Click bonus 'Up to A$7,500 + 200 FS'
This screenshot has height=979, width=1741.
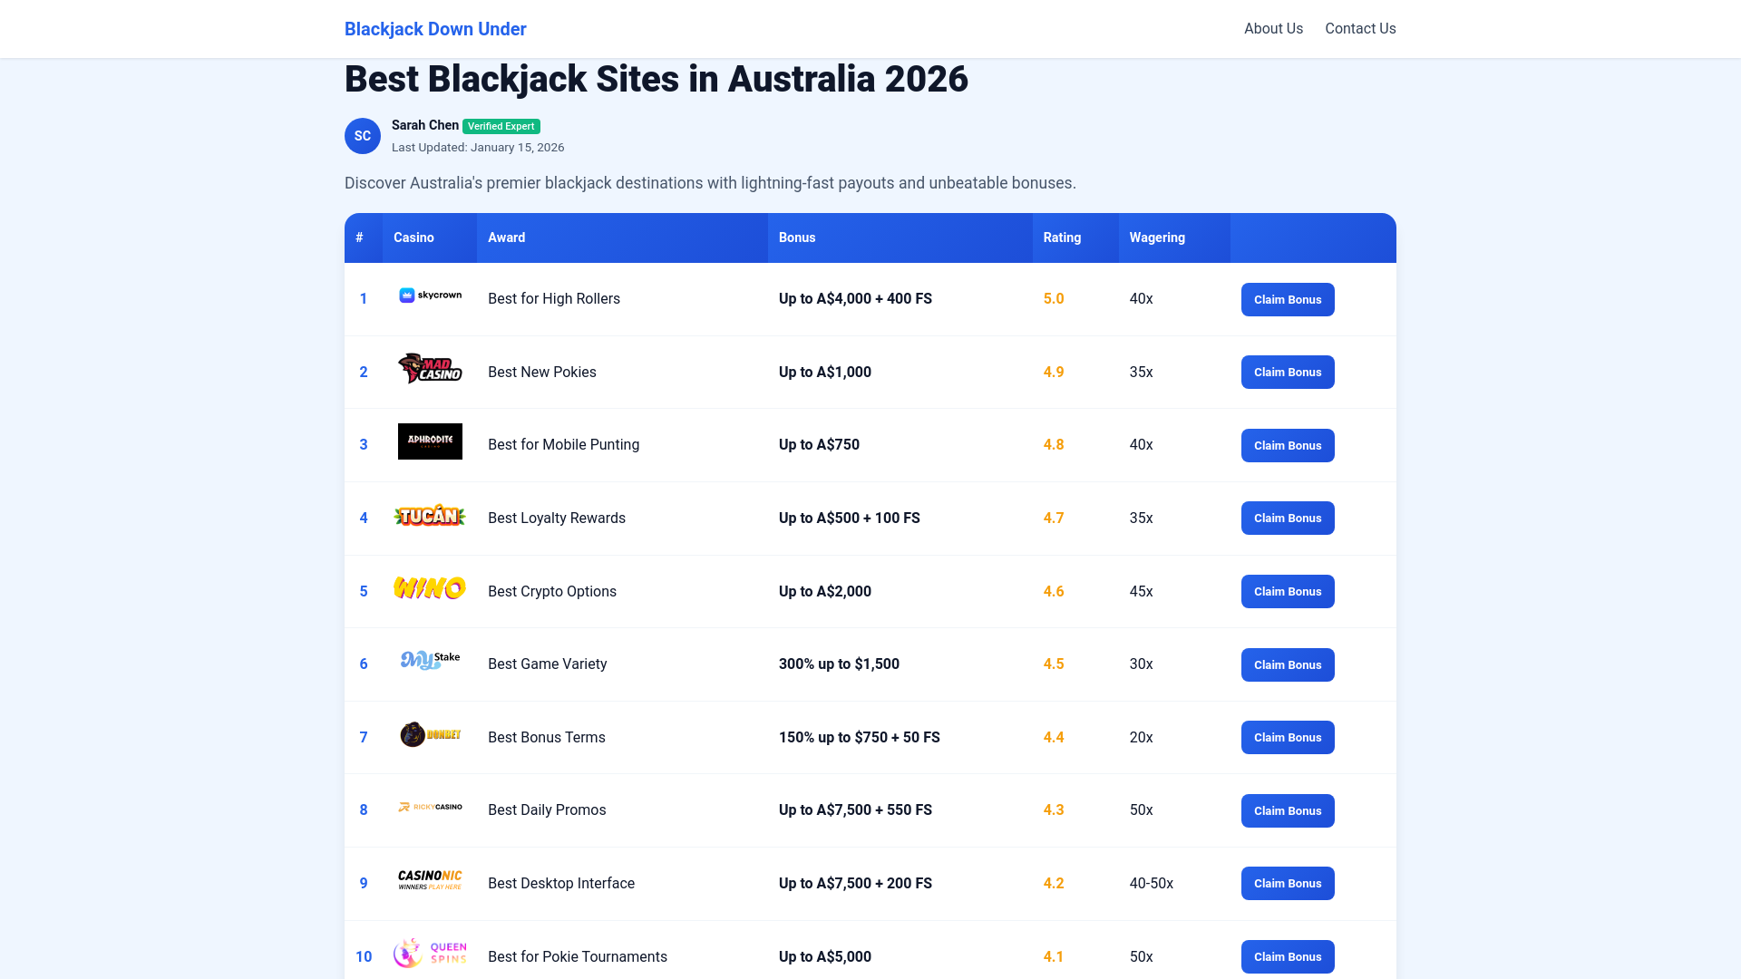[855, 884]
